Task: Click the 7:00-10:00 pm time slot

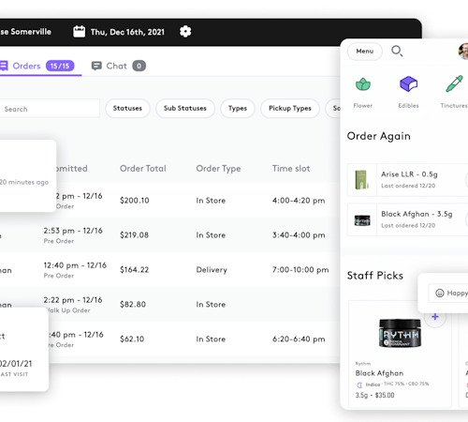Action: coord(300,270)
